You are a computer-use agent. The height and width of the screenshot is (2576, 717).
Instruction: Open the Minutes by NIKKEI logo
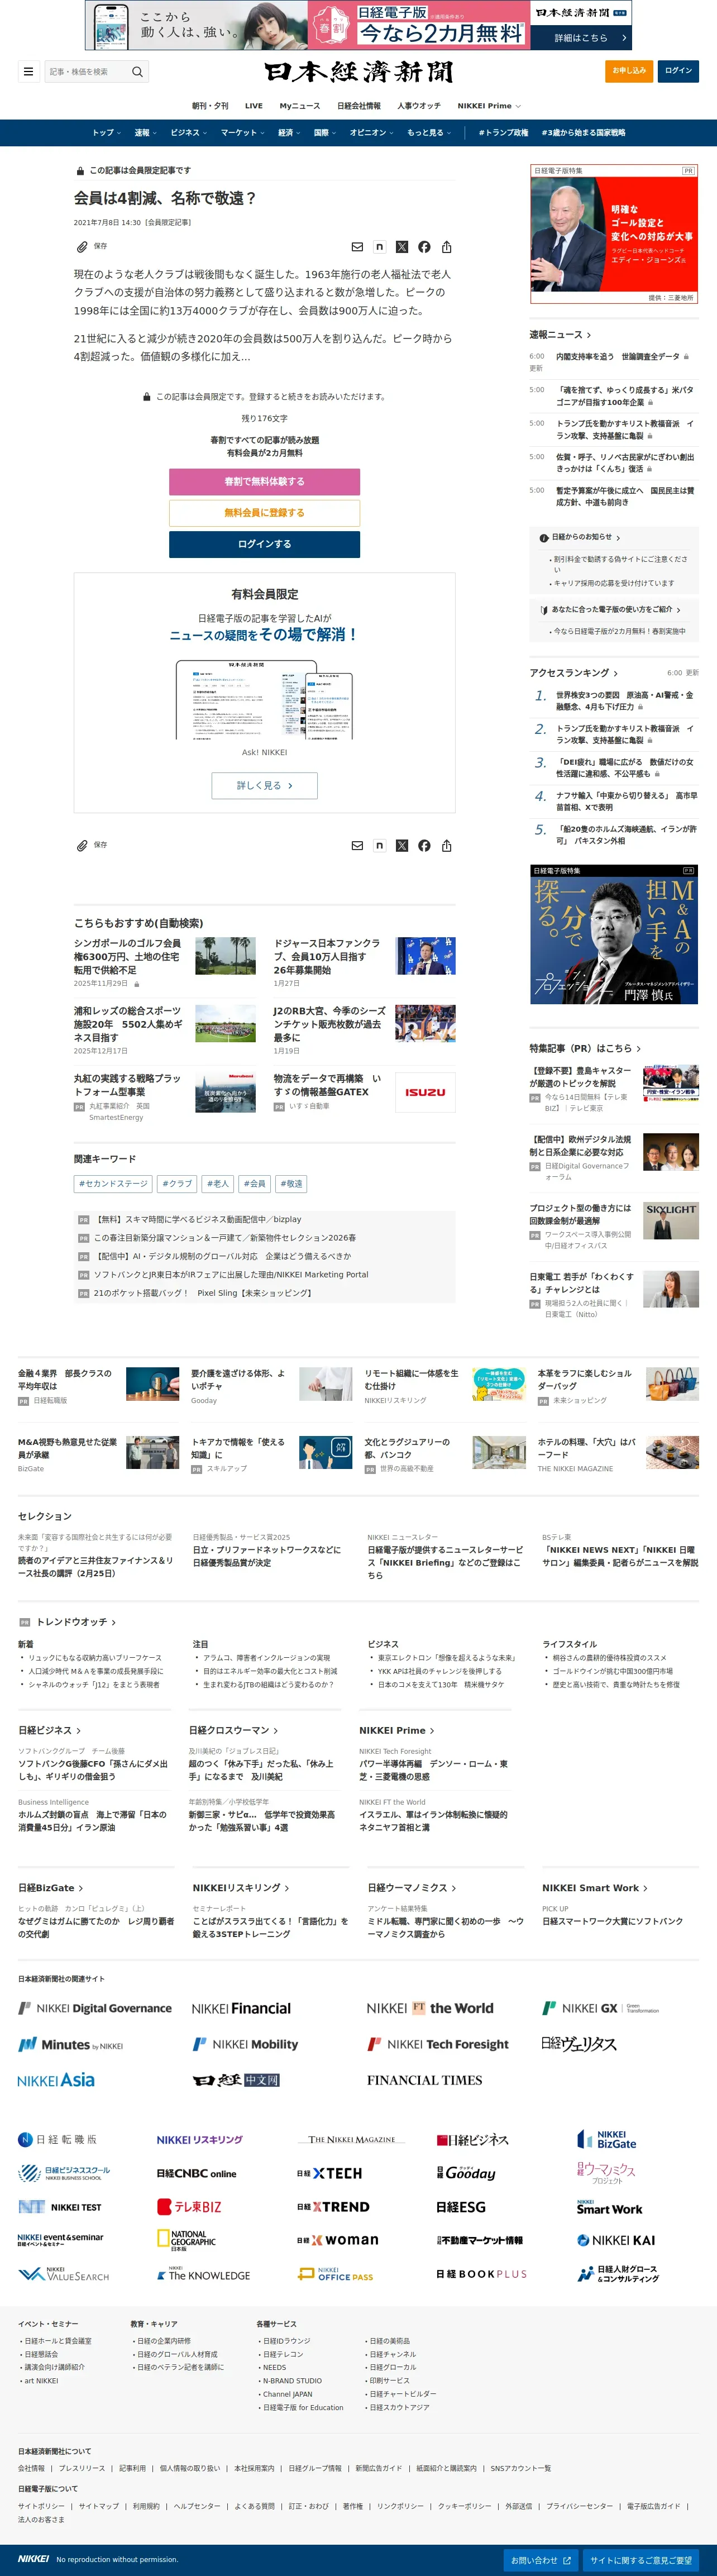(70, 2045)
